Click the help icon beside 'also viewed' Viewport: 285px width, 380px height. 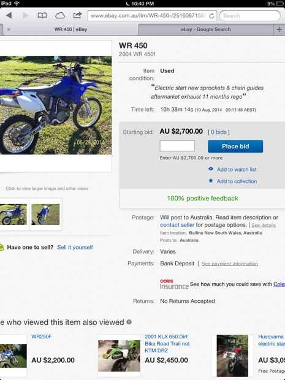(129, 322)
